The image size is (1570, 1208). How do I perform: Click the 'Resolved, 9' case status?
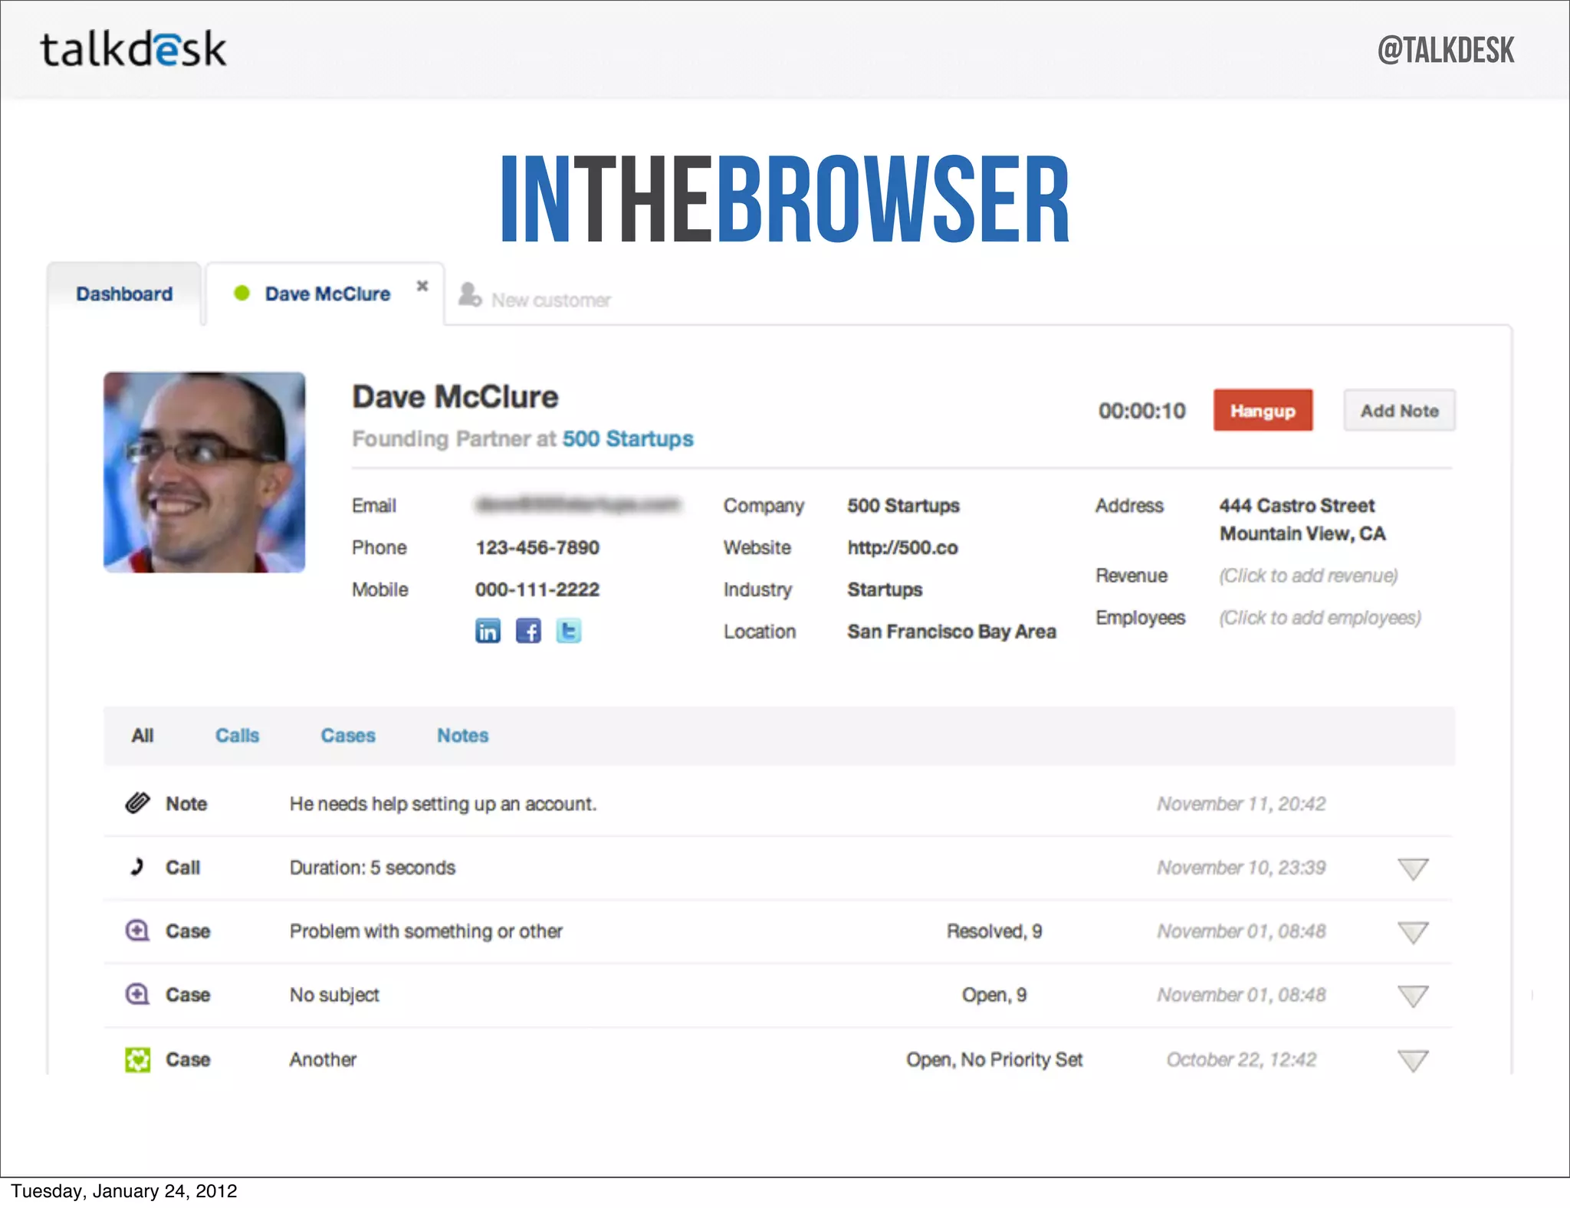pos(994,931)
